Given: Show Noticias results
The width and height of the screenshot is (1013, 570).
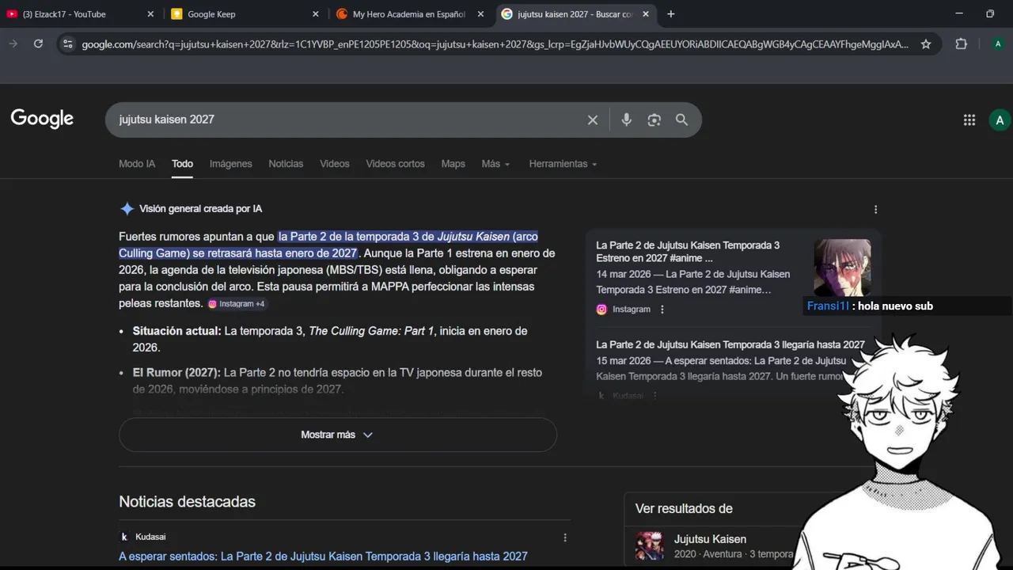Looking at the screenshot, I should pyautogui.click(x=286, y=164).
